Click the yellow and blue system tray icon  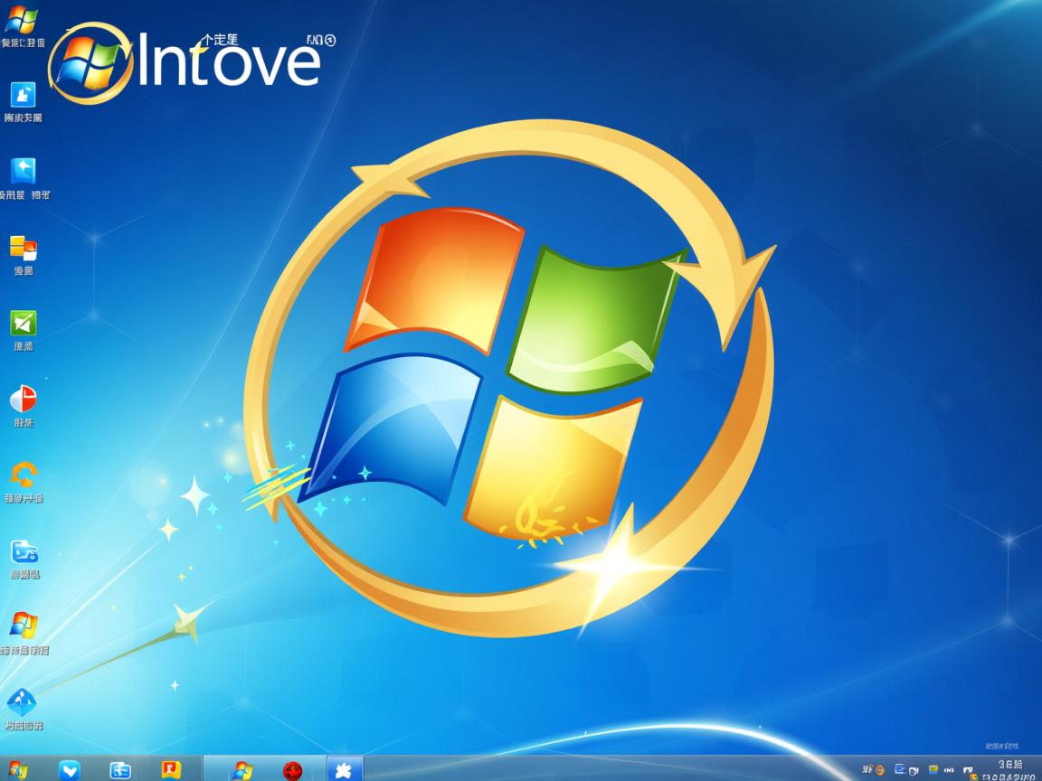pos(933,770)
